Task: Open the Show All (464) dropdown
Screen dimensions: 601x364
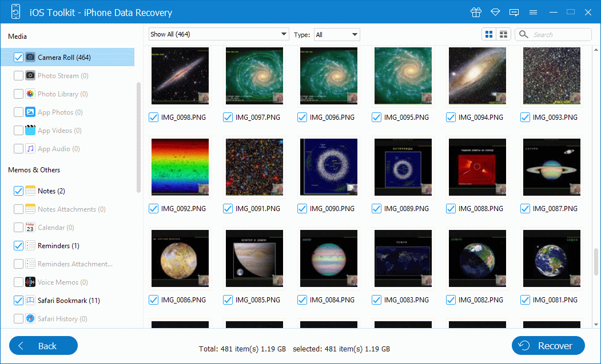Action: [x=219, y=34]
